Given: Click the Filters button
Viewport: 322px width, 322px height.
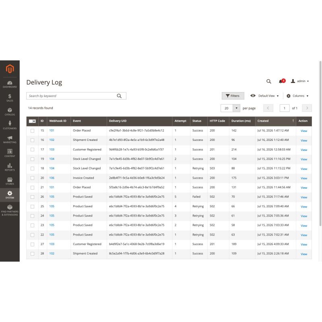Looking at the screenshot, I should pos(233,96).
